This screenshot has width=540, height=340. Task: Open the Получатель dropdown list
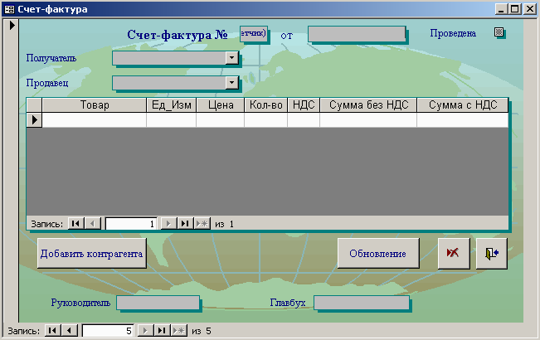[x=231, y=58]
